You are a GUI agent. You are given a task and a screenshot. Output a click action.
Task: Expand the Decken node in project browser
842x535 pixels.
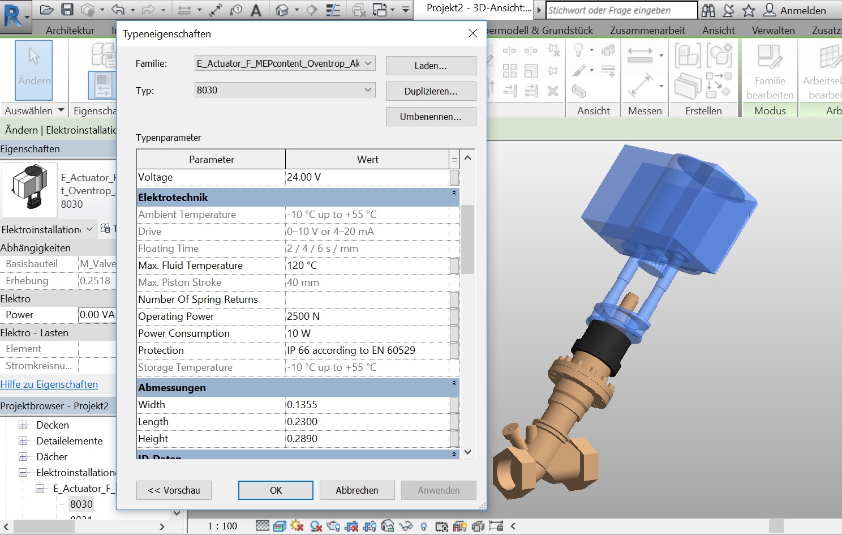(x=23, y=425)
